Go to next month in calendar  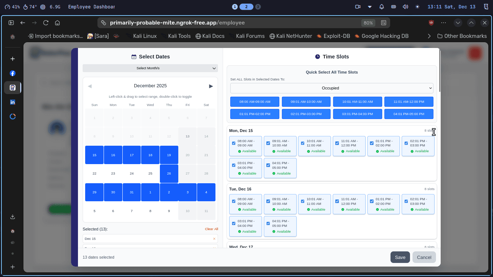[x=211, y=86]
